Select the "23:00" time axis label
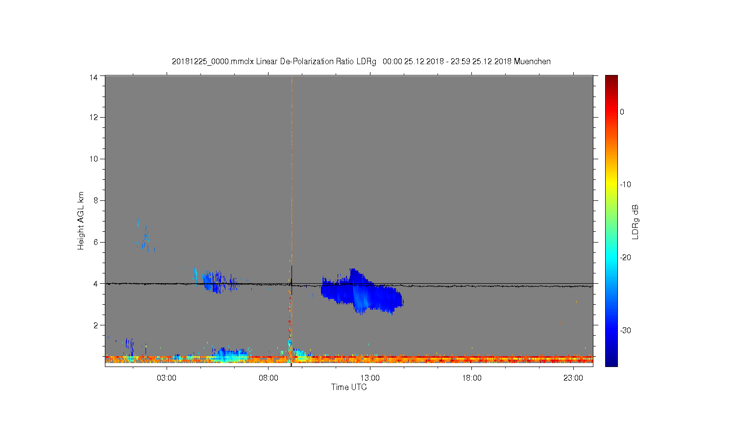Image resolution: width=735 pixels, height=441 pixels. [x=573, y=378]
